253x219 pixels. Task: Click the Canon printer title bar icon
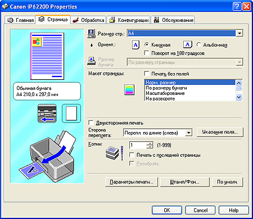click(5, 7)
